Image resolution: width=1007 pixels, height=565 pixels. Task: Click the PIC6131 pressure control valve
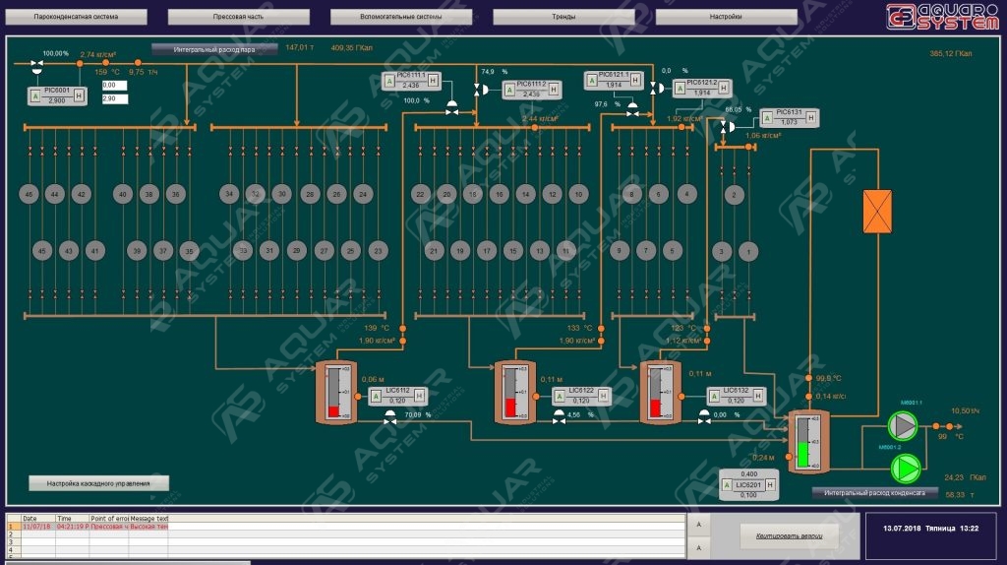(x=728, y=128)
